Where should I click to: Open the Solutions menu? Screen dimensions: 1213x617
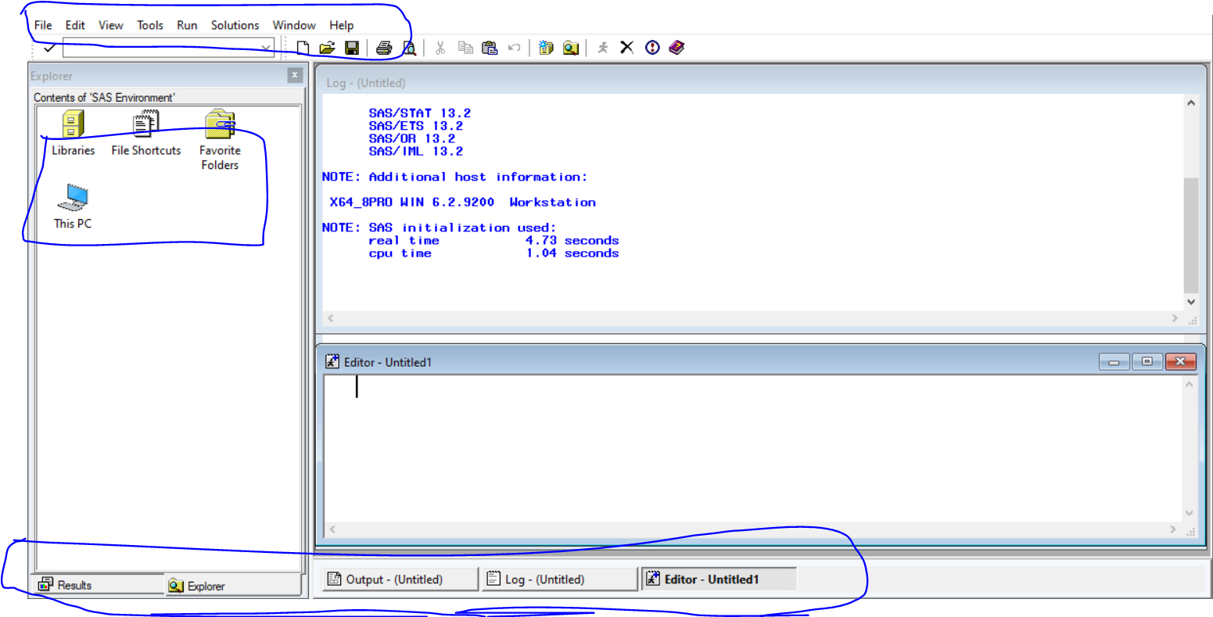(x=235, y=25)
